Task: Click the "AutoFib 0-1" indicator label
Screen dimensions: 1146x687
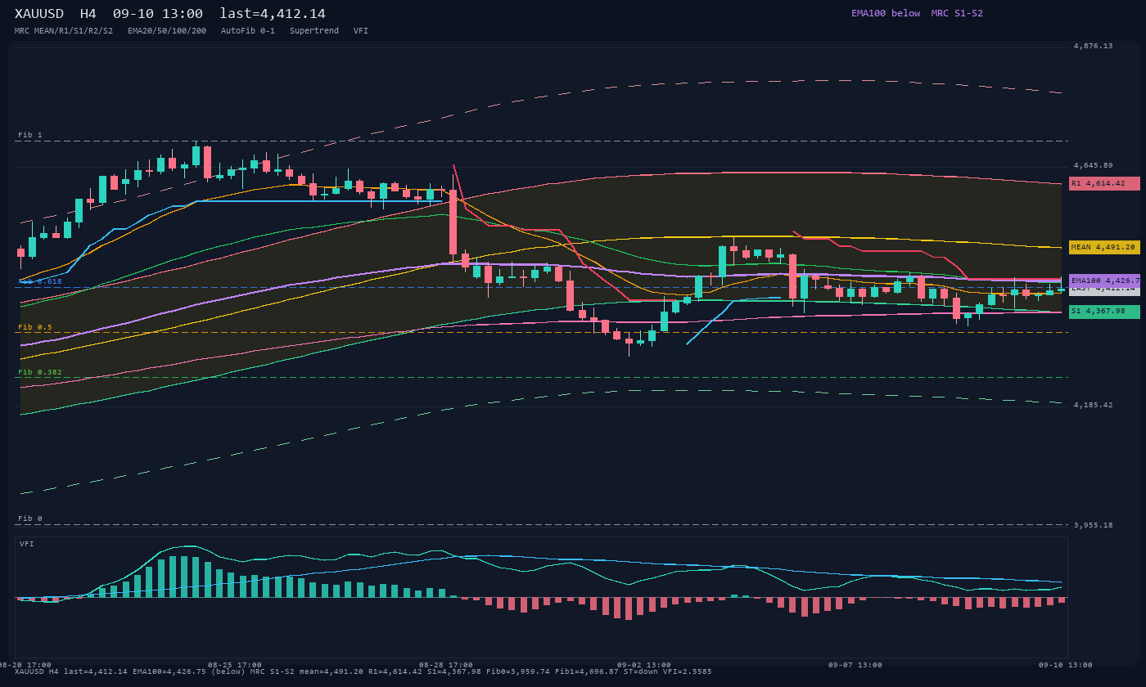Action: pyautogui.click(x=248, y=31)
